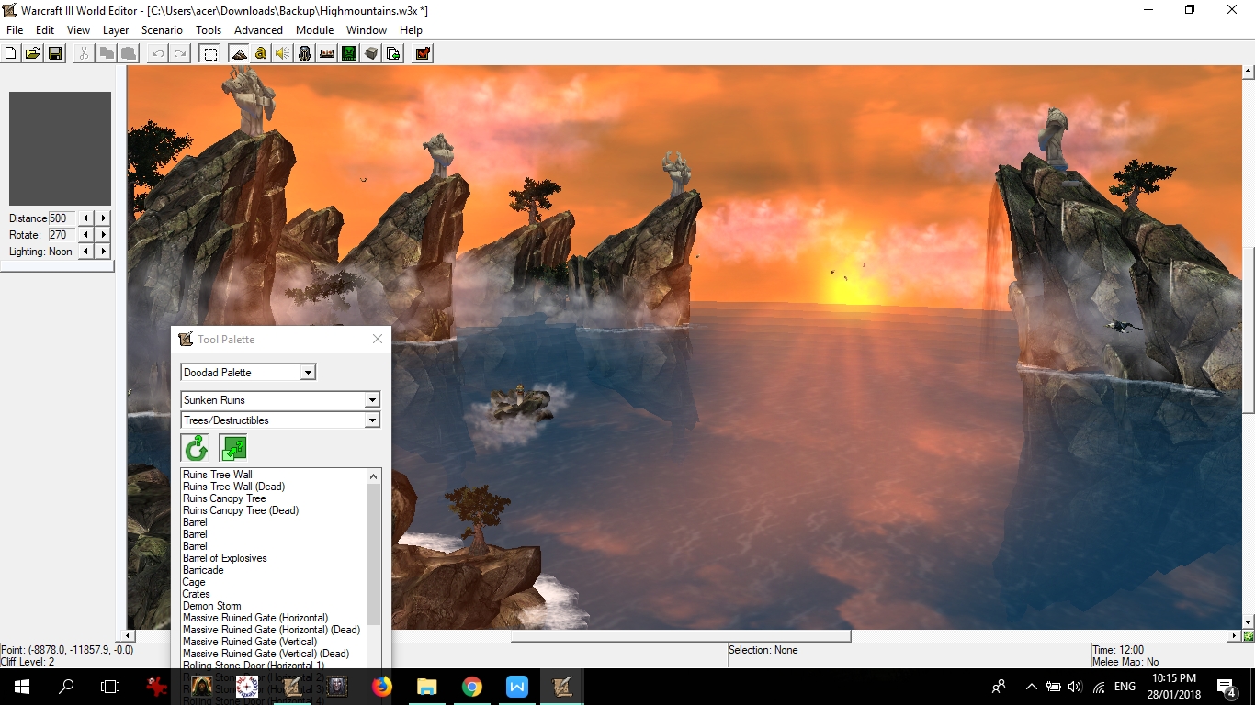Viewport: 1255px width, 705px height.
Task: Activate the Selection brush tool
Action: click(x=210, y=53)
